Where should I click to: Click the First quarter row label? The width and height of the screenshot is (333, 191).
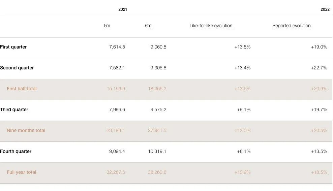pos(13,47)
